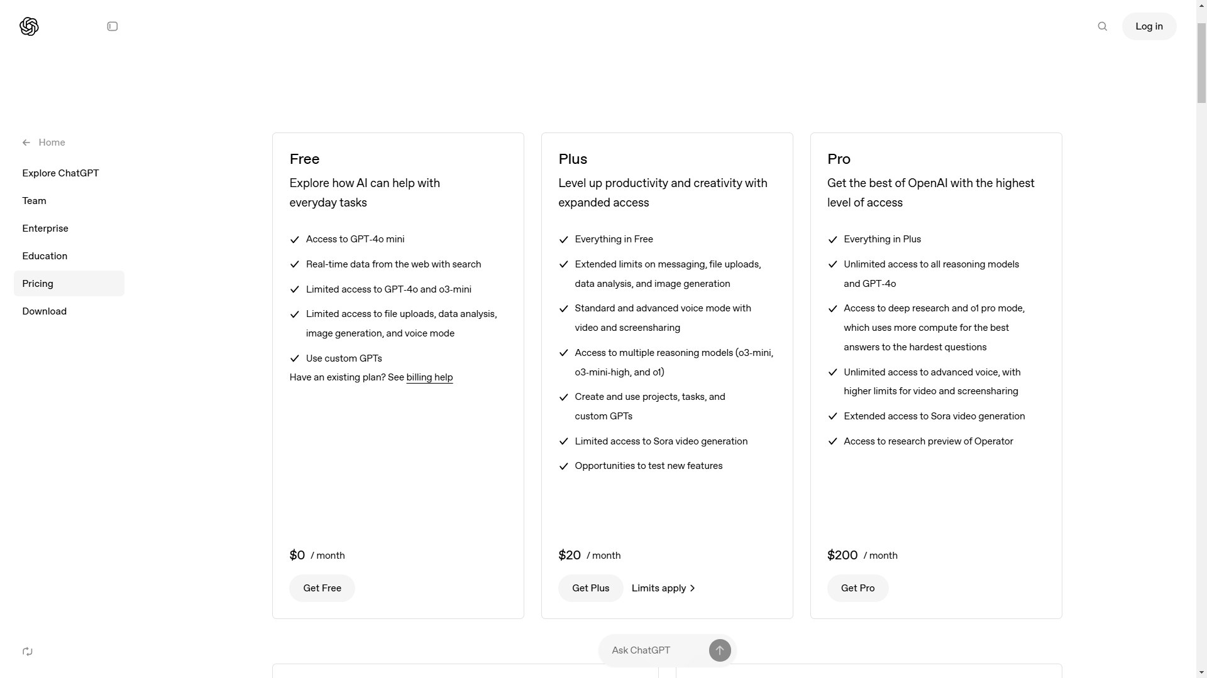Click the OpenAI logo icon
Image resolution: width=1207 pixels, height=678 pixels.
pos(29,26)
